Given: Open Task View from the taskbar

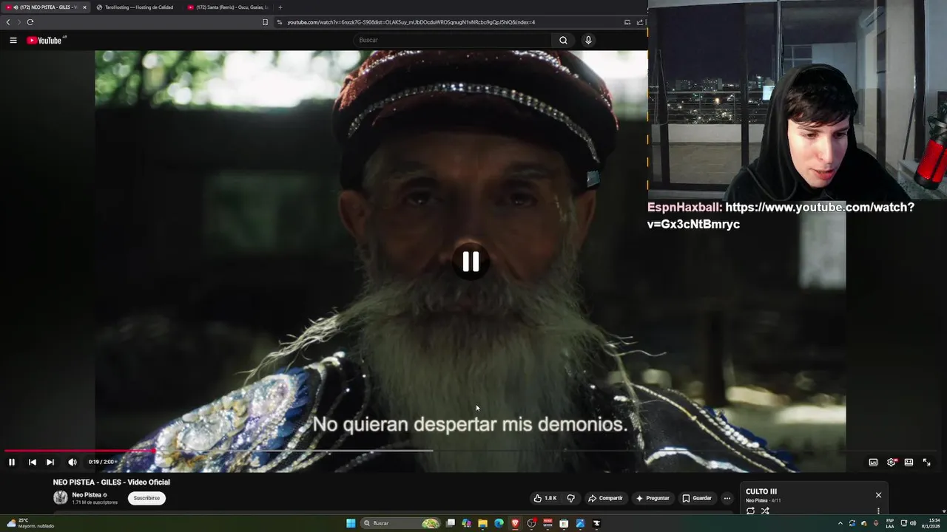Looking at the screenshot, I should click(451, 523).
